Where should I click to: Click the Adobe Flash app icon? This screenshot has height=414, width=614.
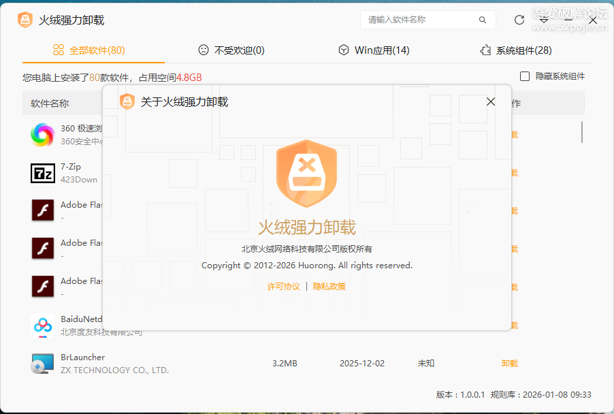pos(44,210)
